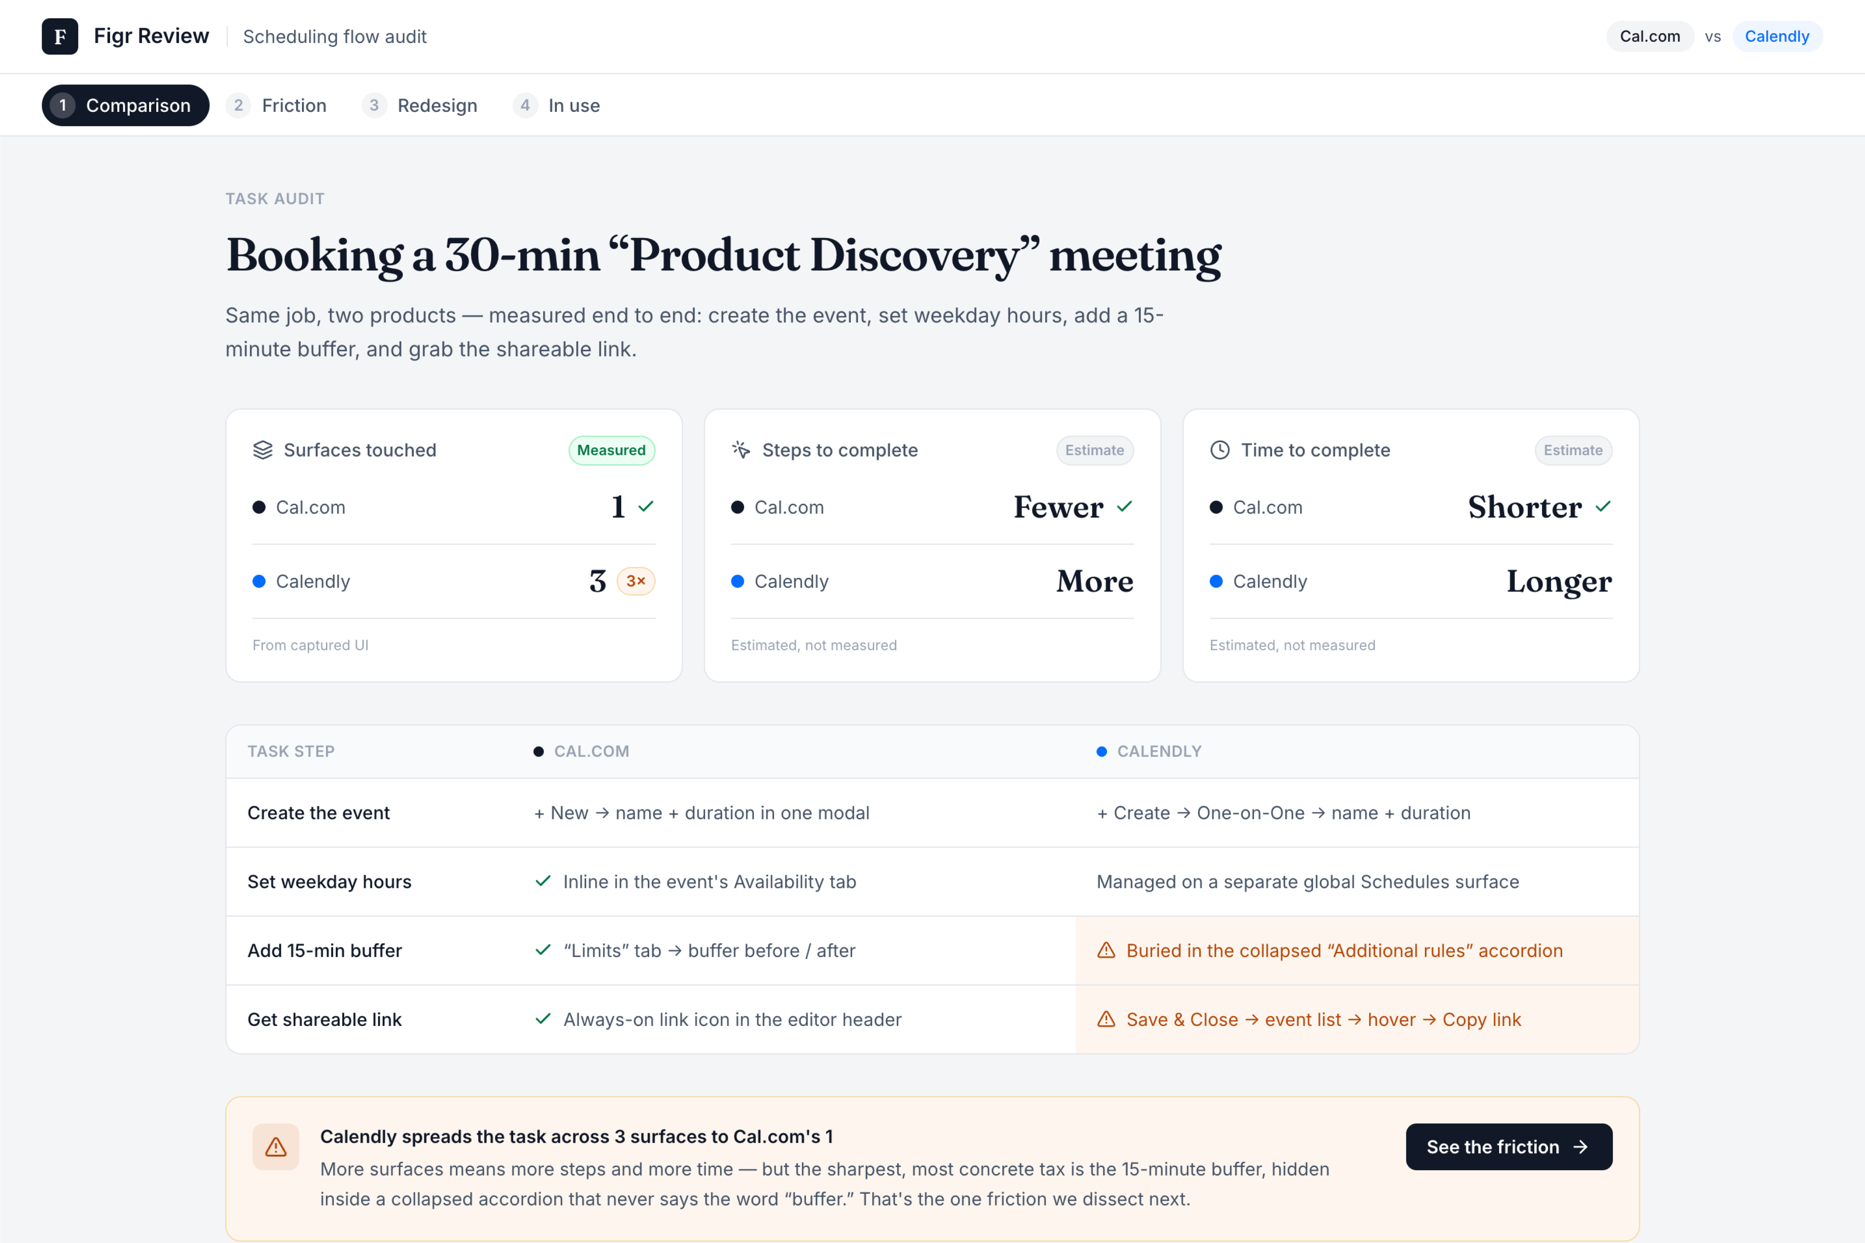Open the Comparison step tab
The image size is (1865, 1243).
125,106
